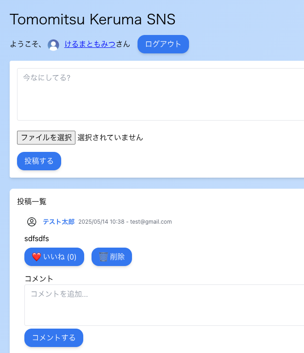Click the 選択されていません file status text
Viewport: 304px width, 353px height.
pyautogui.click(x=110, y=138)
